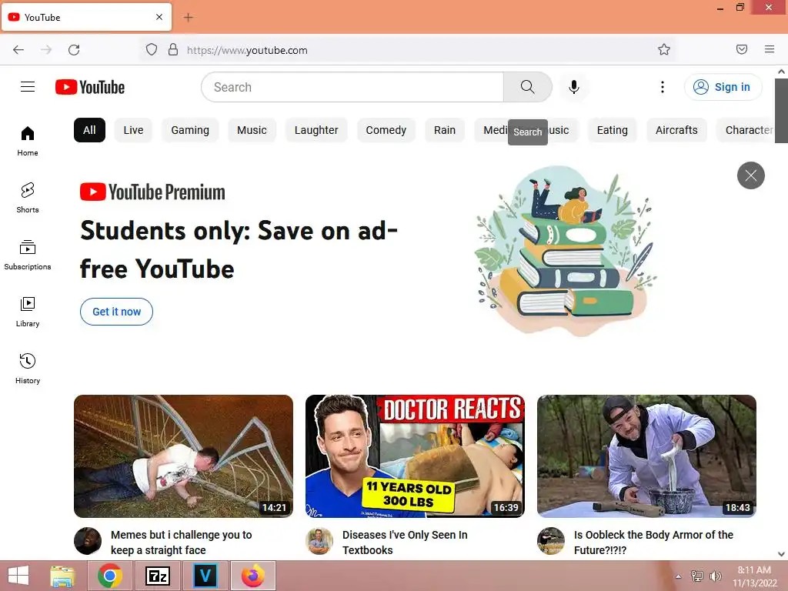Open tracking protection shield icon
788x591 pixels.
coord(152,50)
